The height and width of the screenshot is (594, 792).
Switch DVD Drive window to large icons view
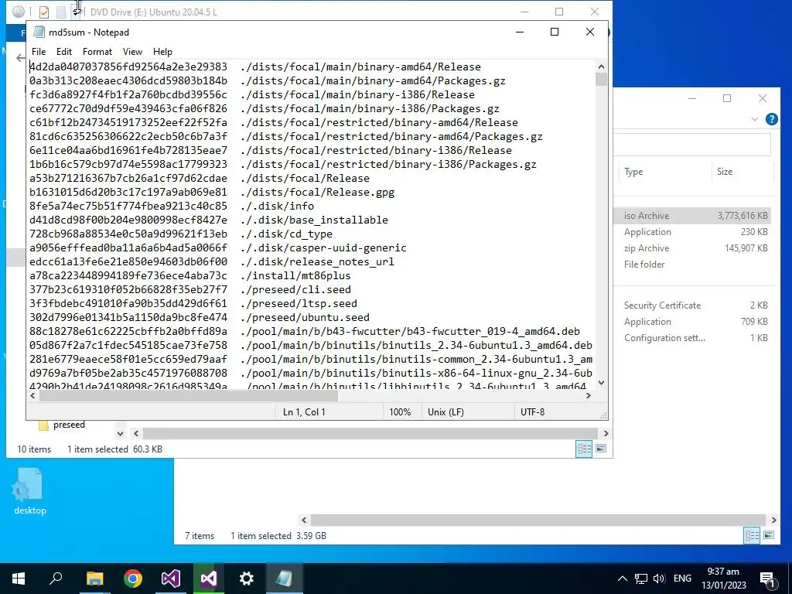(601, 449)
